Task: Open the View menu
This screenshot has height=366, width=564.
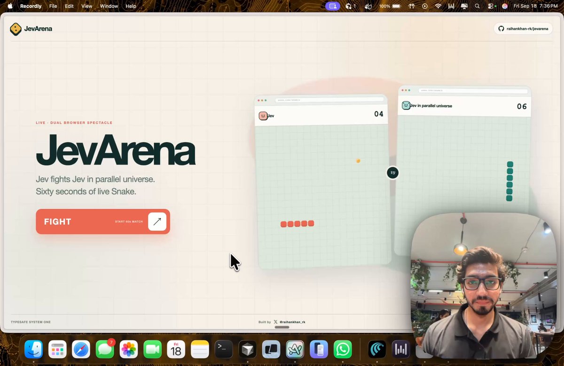Action: pos(86,6)
